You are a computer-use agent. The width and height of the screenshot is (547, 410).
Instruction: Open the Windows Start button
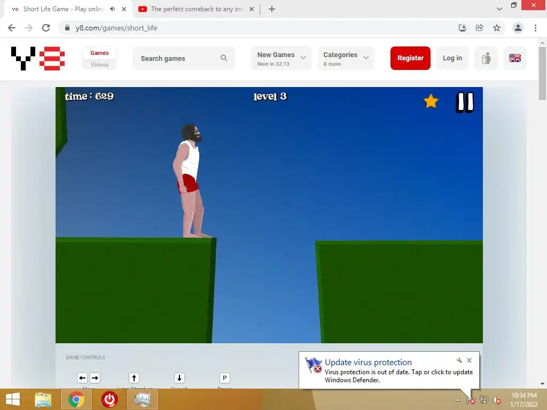[13, 399]
